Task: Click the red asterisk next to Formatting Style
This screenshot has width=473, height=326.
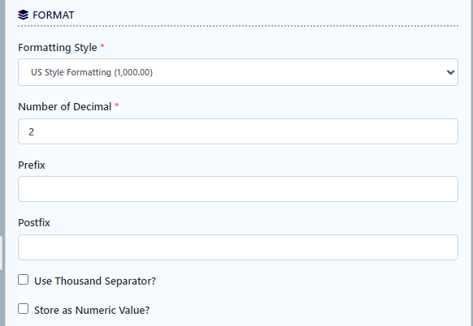Action: (102, 46)
